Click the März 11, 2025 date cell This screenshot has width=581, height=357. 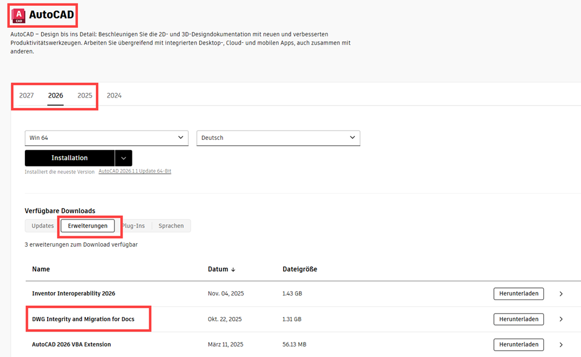pos(225,344)
